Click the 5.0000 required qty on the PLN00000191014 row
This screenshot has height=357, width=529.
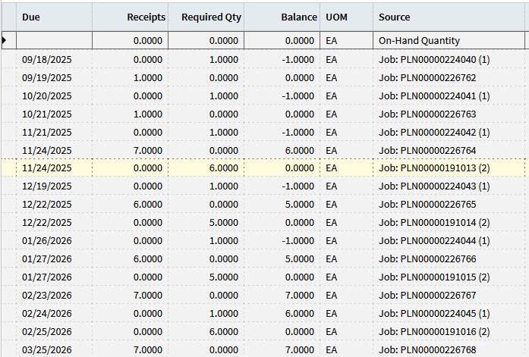click(206, 223)
